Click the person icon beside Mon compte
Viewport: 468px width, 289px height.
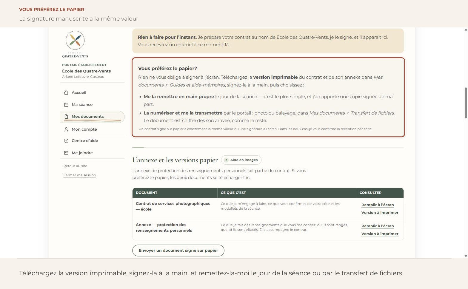tap(66, 129)
